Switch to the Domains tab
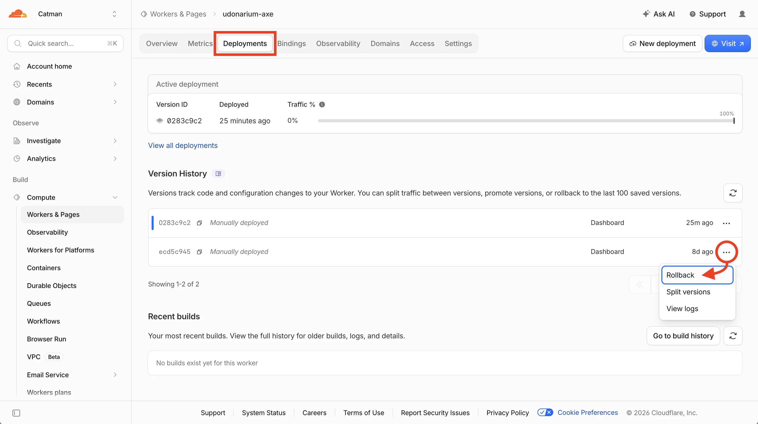The image size is (758, 424). (385, 43)
